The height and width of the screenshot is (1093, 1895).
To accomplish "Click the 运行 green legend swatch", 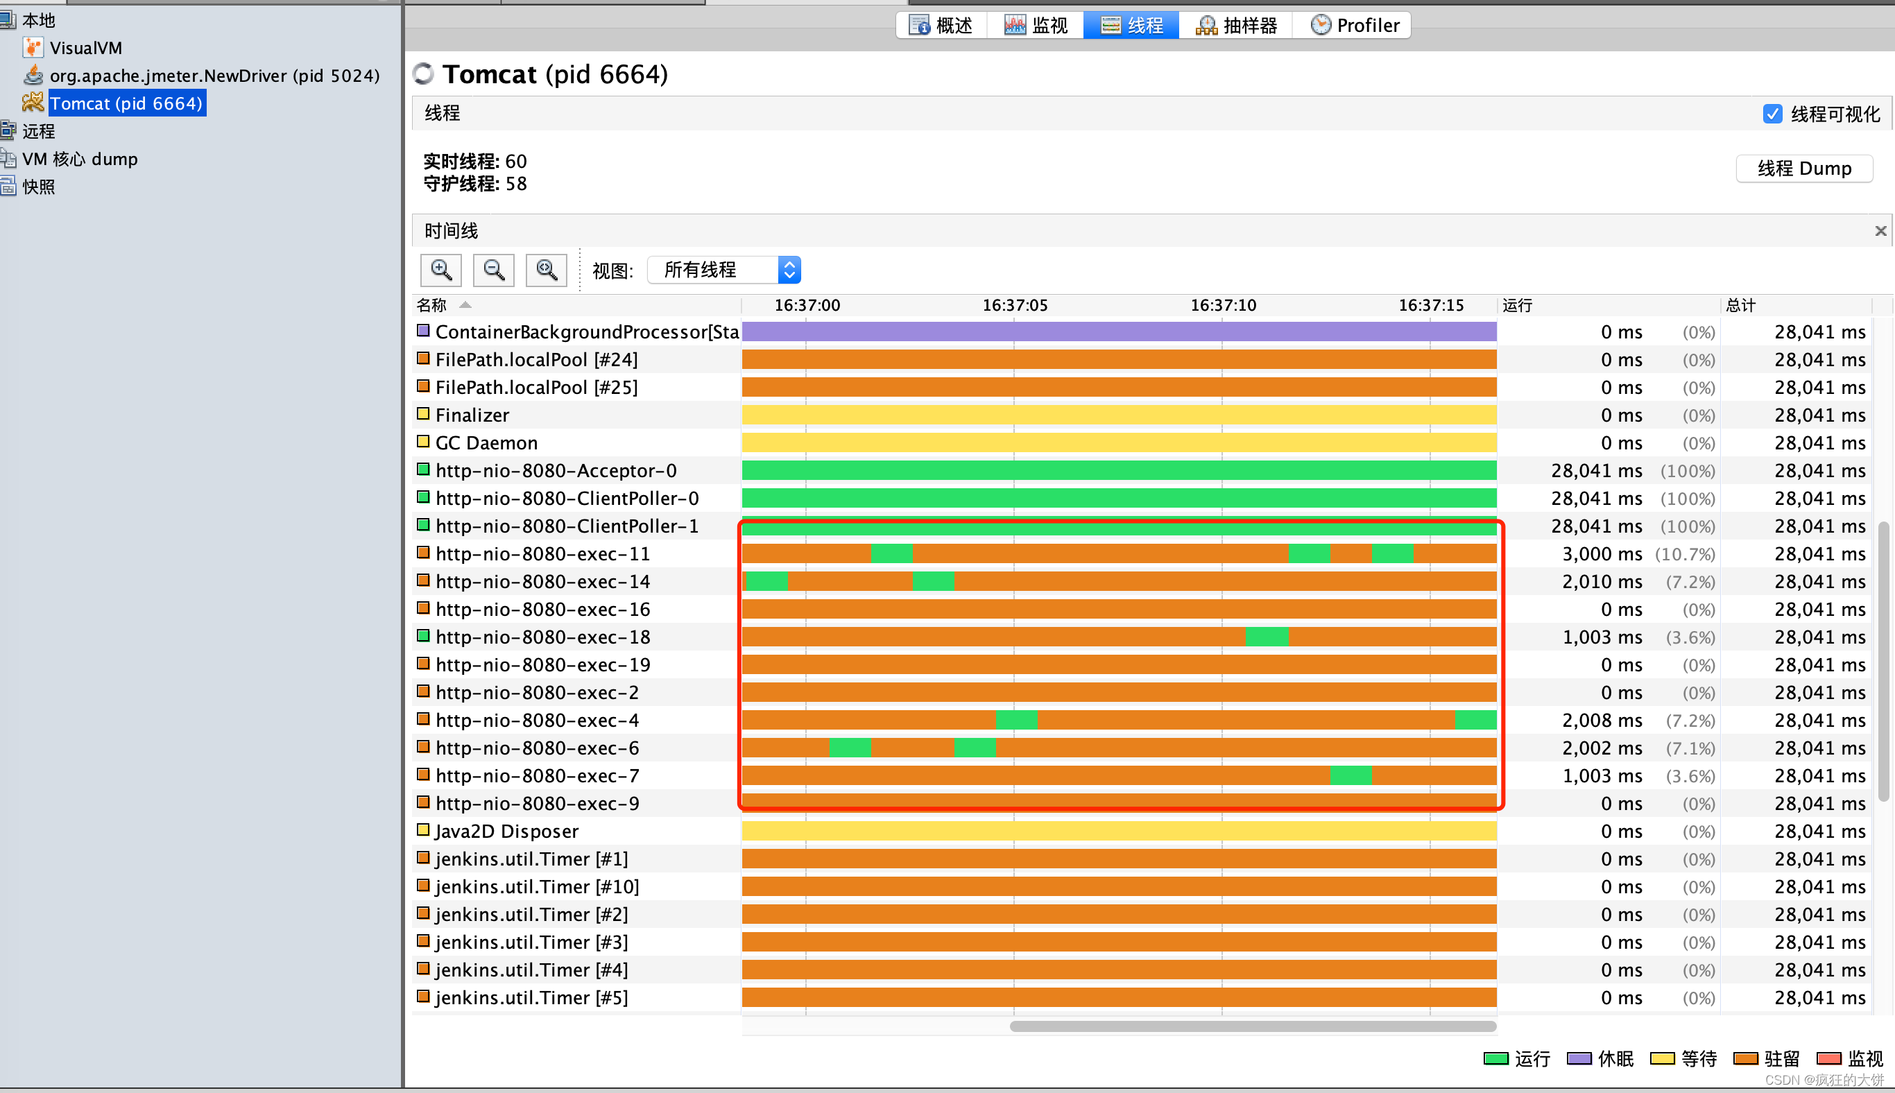I will pyautogui.click(x=1496, y=1058).
